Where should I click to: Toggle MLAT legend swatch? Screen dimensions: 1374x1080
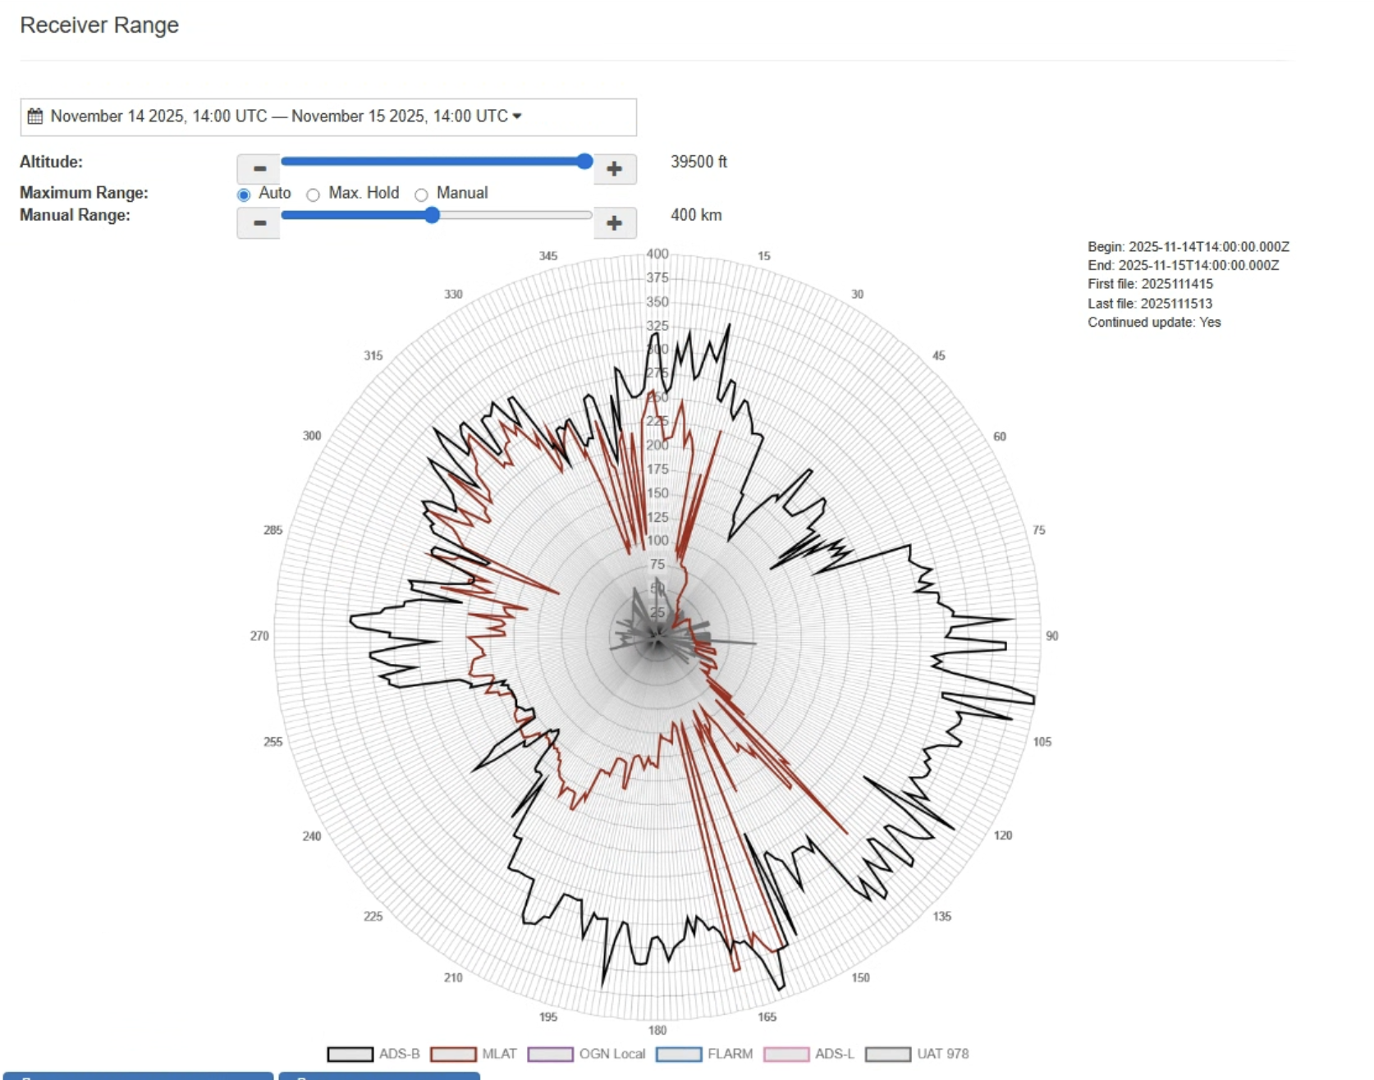pos(453,1055)
